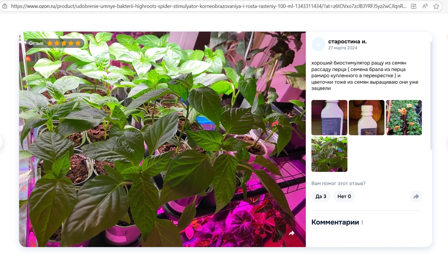The image size is (448, 262).
Task: Click the split screen icon in address bar
Action: coord(414,6)
